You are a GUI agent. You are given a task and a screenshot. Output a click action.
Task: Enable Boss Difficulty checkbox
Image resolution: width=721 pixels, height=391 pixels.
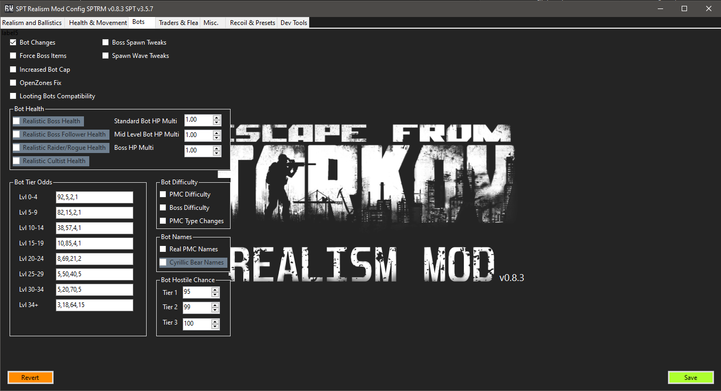click(x=163, y=208)
